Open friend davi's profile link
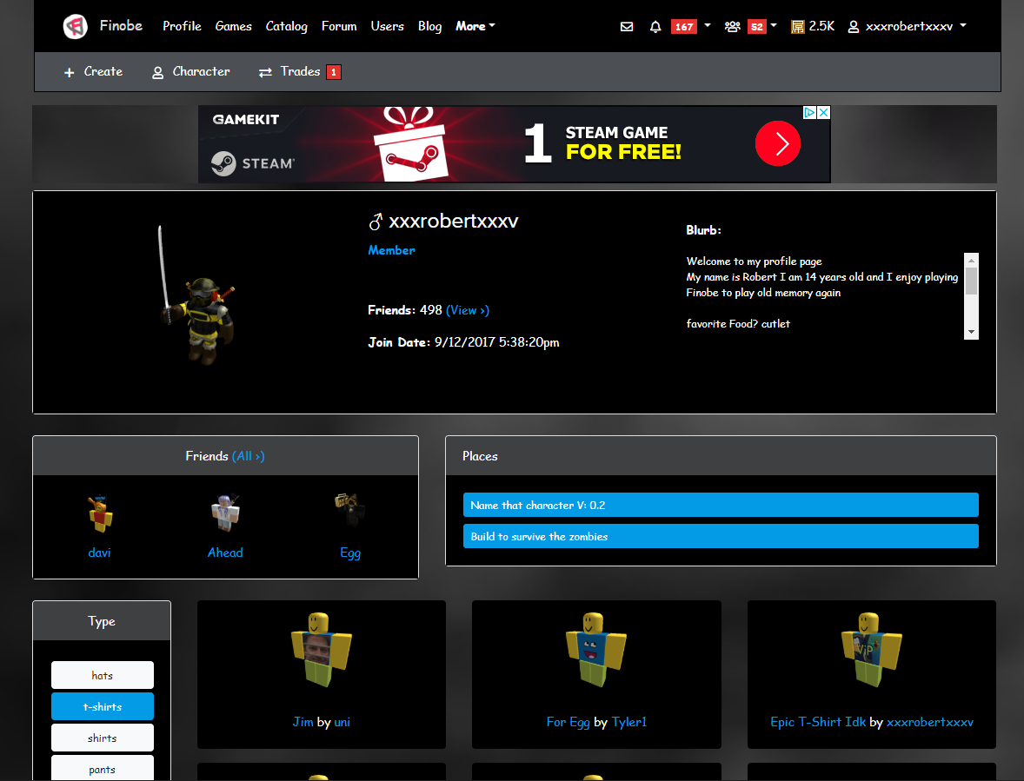Image resolution: width=1024 pixels, height=781 pixels. [x=99, y=553]
